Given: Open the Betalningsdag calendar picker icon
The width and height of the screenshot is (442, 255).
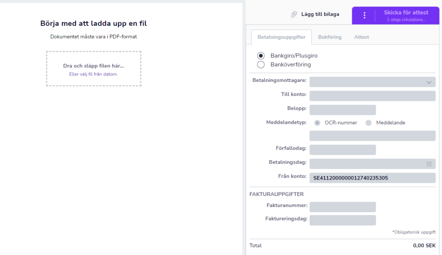Looking at the screenshot, I should pos(429,164).
